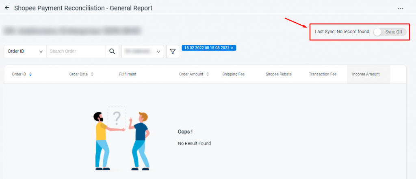Remove the 15-02-2022 till 15-03-2022 date chip
Screen dimensions: 416x179
pos(232,48)
